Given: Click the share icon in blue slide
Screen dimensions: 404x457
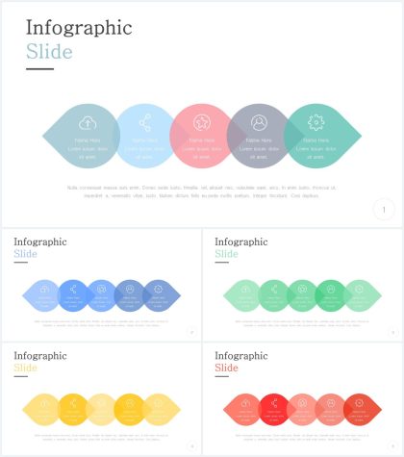Looking at the screenshot, I should (x=73, y=290).
